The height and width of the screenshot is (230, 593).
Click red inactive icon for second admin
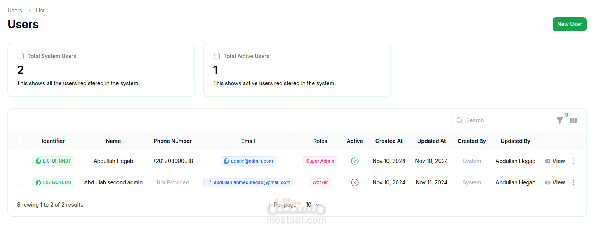point(355,182)
